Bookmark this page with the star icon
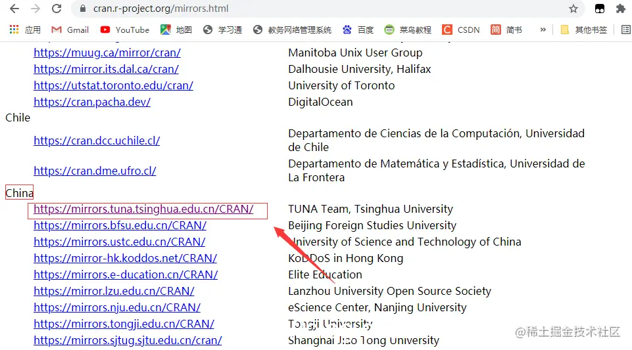The width and height of the screenshot is (632, 350). point(573,9)
